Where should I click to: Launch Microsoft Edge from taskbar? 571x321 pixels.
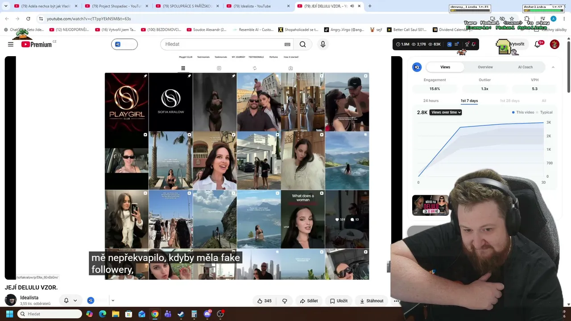(x=103, y=314)
